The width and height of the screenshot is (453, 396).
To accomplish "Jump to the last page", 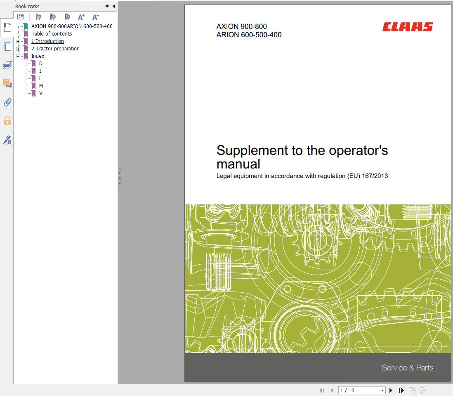I will pyautogui.click(x=401, y=390).
